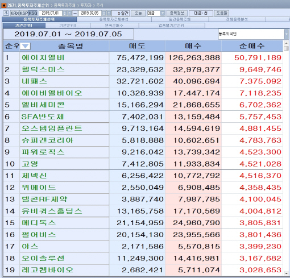Click the stock name 위메이드
Screen dimensions: 290x278
click(x=39, y=188)
